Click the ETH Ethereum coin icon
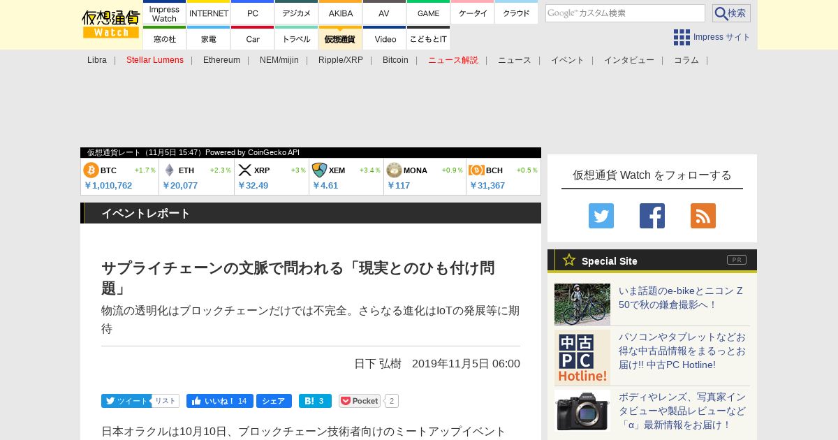The width and height of the screenshot is (838, 440). (x=169, y=170)
